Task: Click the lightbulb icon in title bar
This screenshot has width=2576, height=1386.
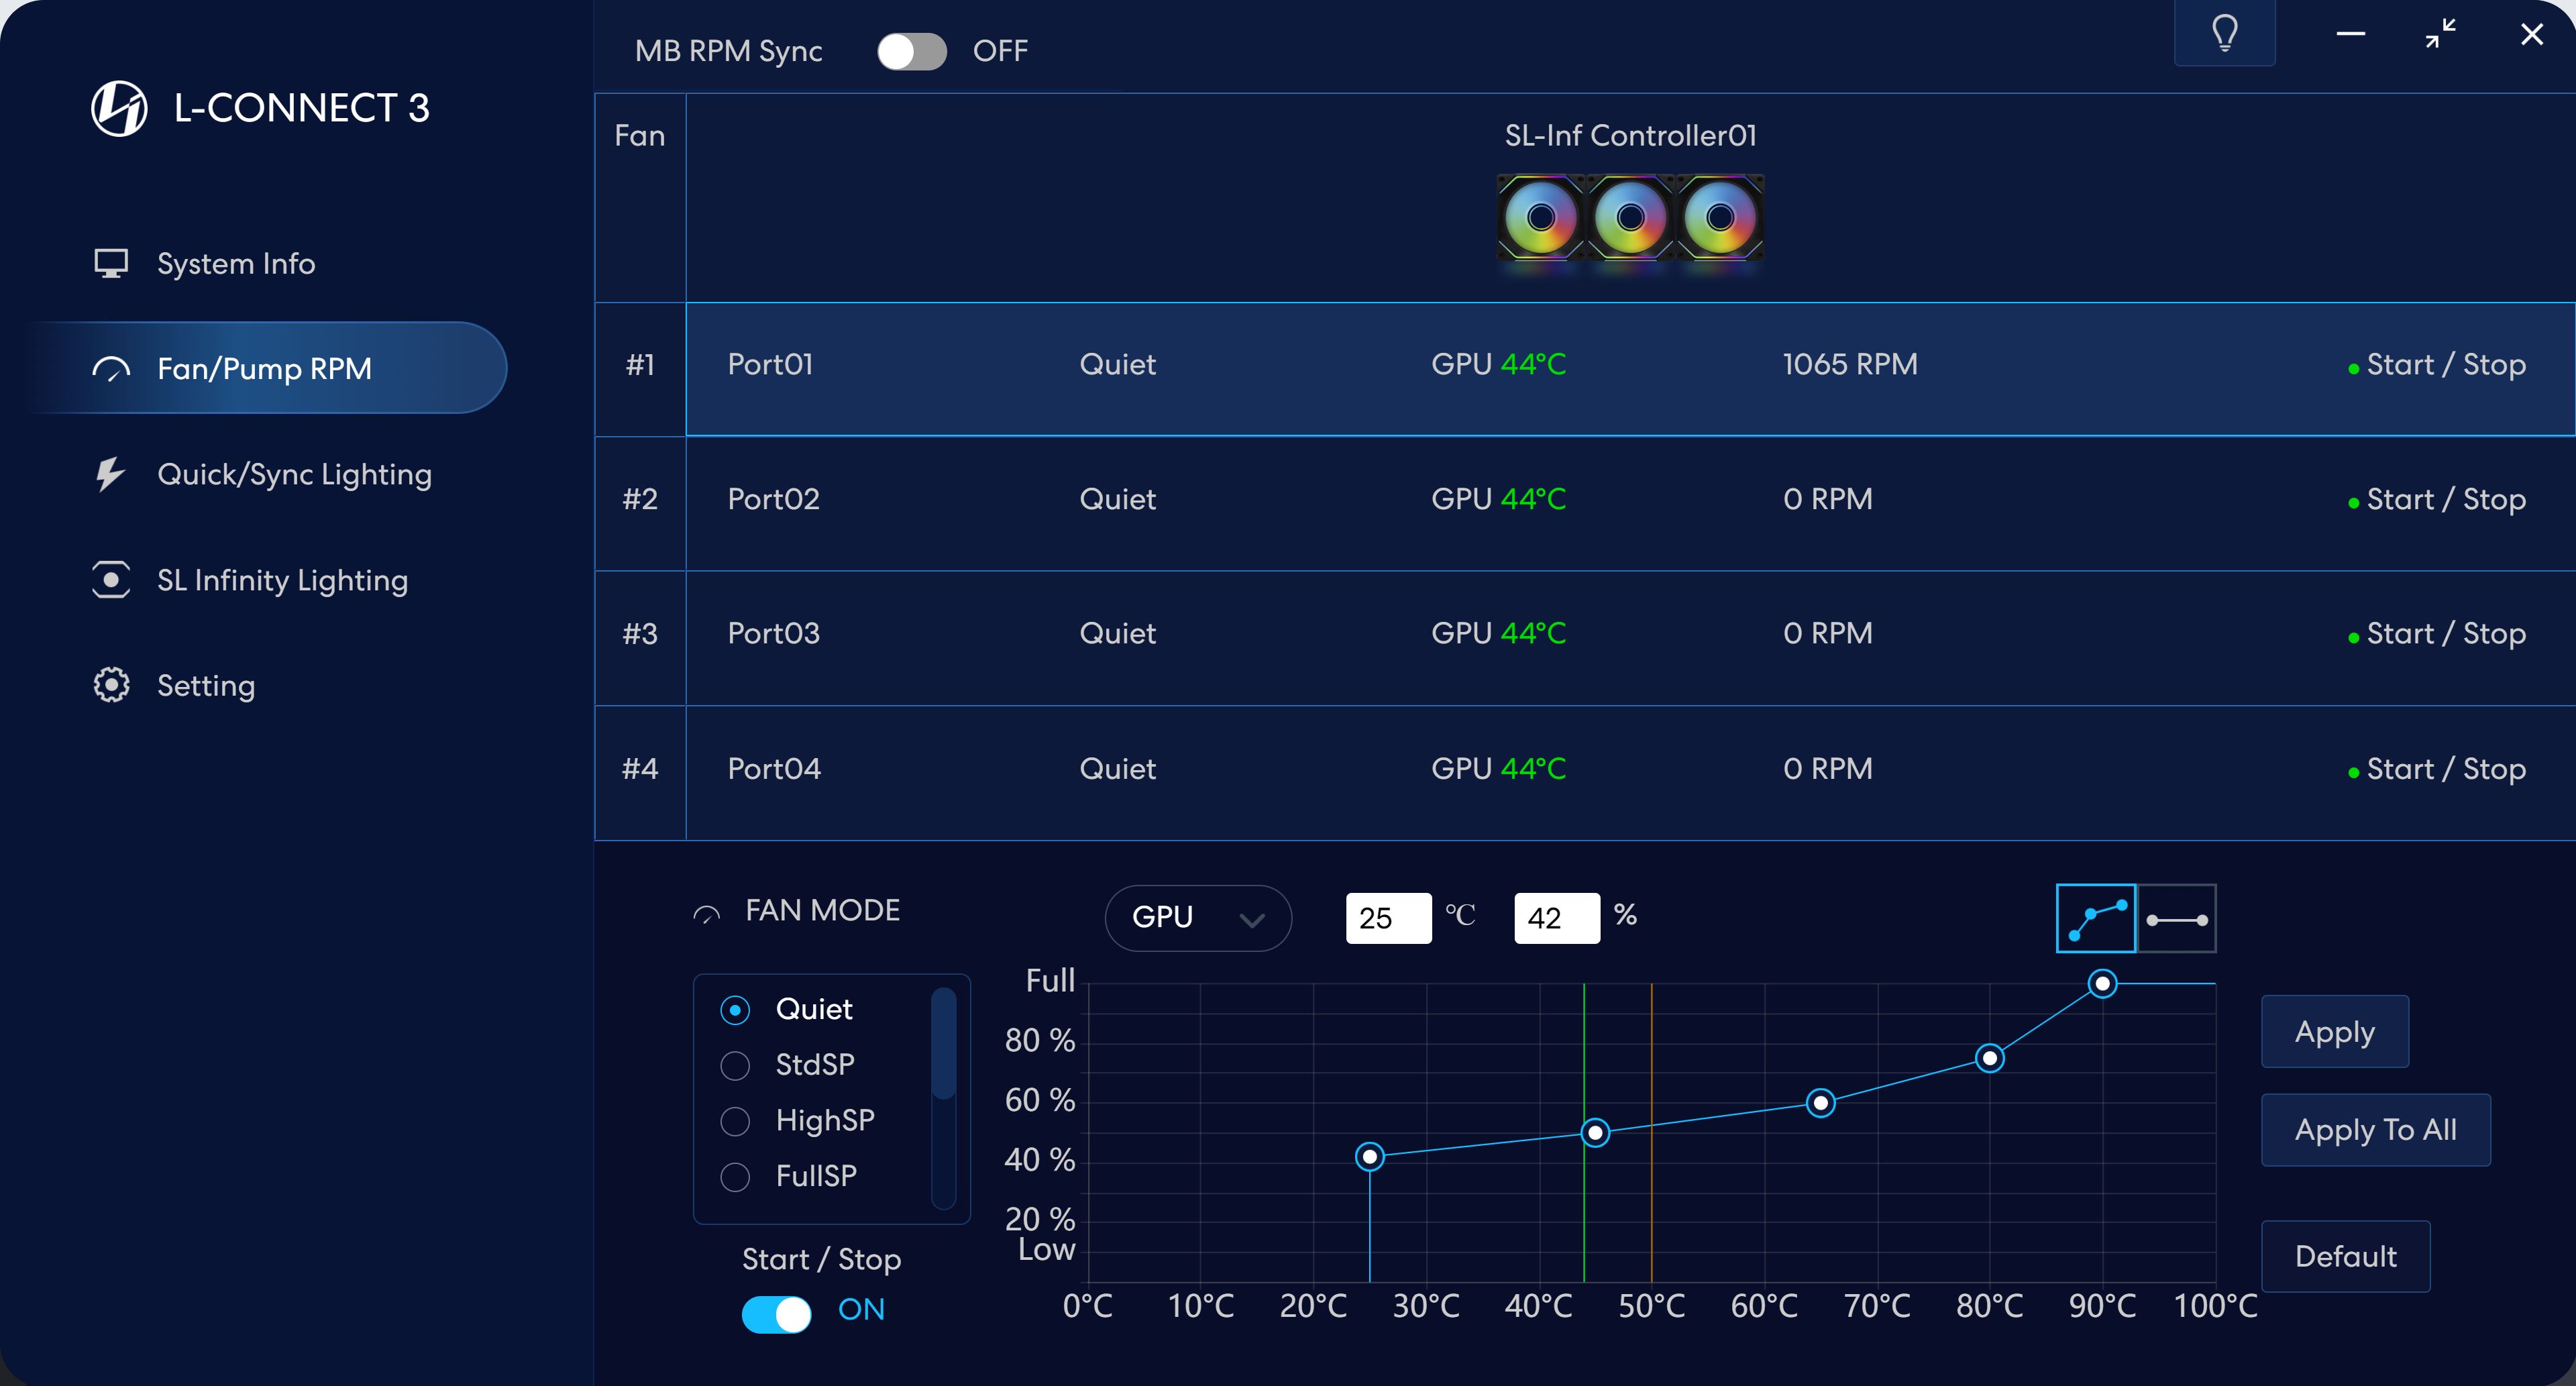Action: [x=2224, y=33]
